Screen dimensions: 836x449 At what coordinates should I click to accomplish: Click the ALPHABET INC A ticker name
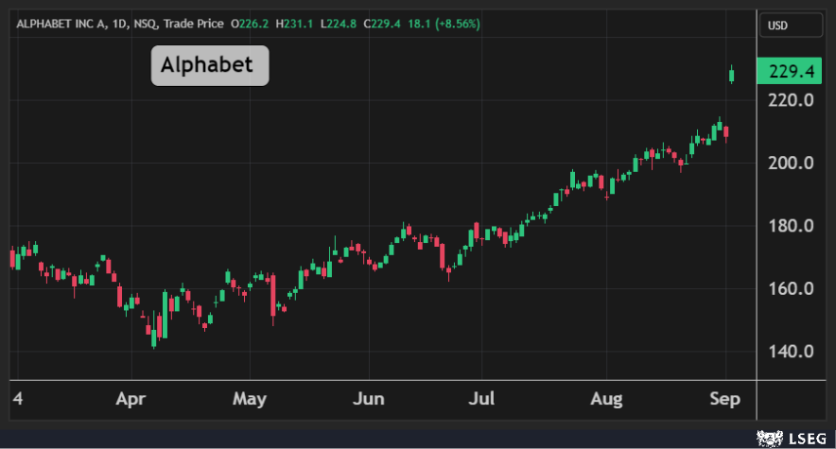pos(59,23)
